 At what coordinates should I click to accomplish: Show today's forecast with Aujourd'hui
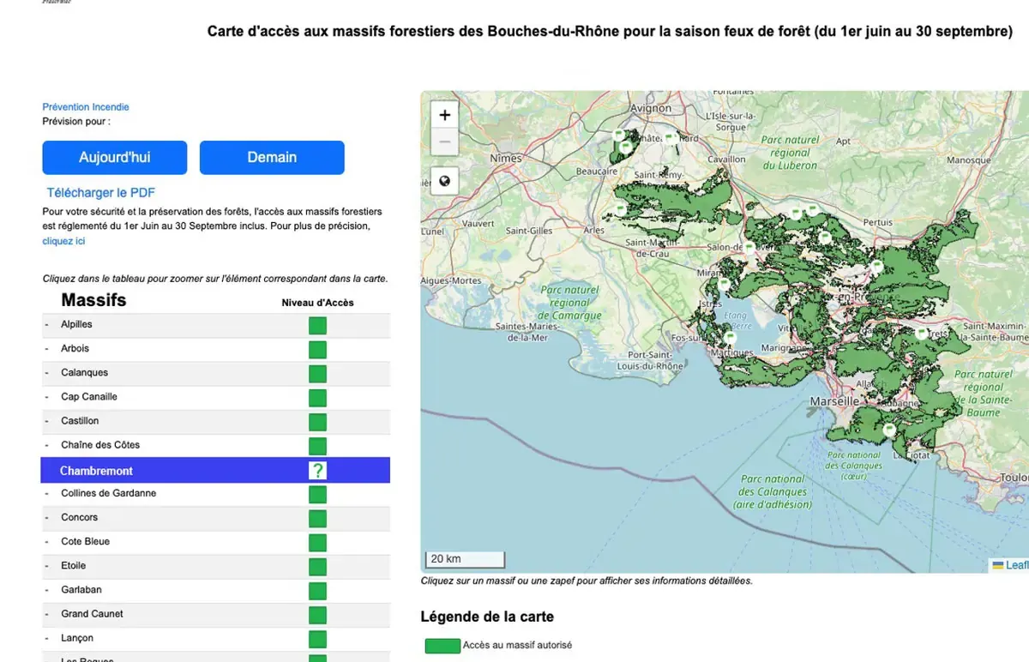[x=115, y=158]
